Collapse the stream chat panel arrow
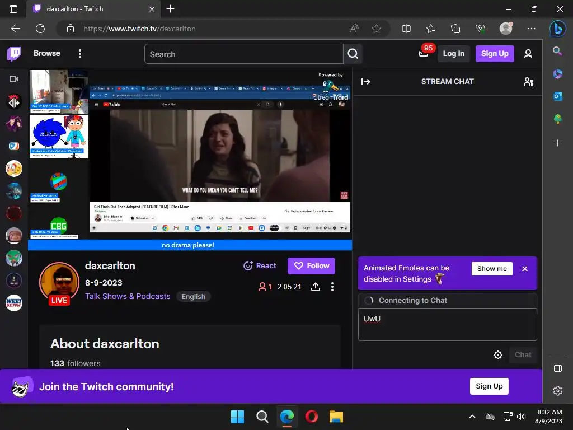 pyautogui.click(x=366, y=82)
